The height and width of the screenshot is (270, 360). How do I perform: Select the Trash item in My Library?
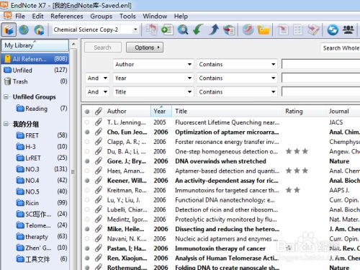[35, 81]
